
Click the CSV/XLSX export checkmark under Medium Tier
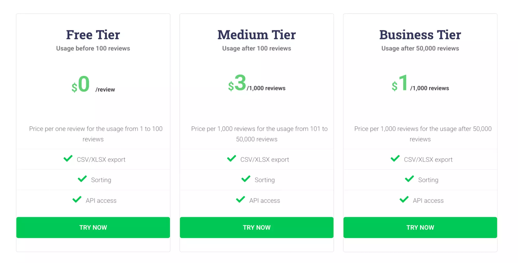coord(231,159)
